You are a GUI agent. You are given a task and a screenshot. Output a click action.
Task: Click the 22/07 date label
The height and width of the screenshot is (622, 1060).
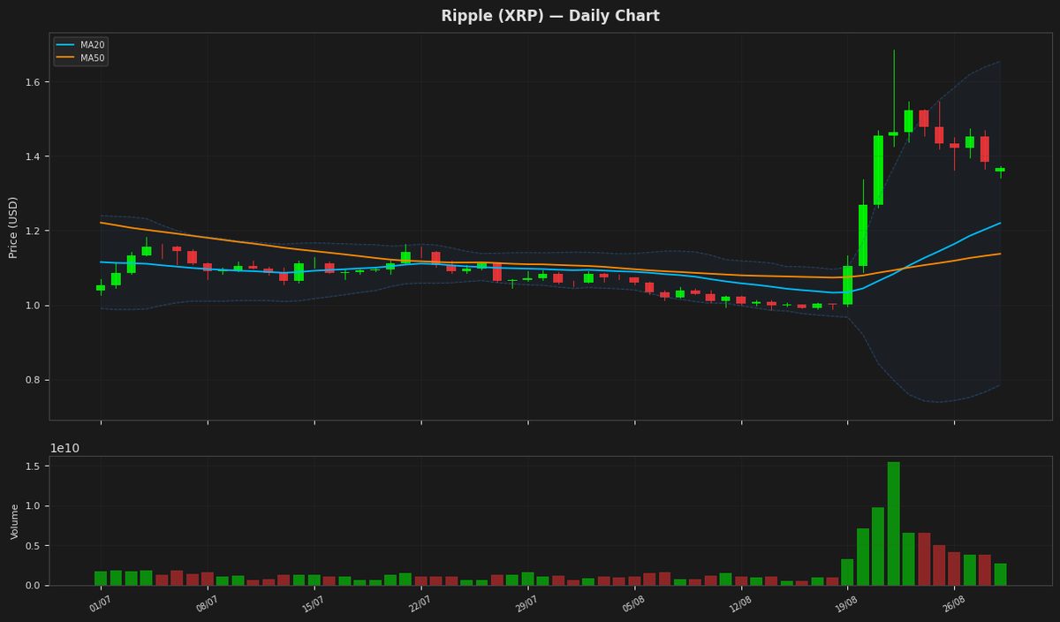click(x=420, y=604)
